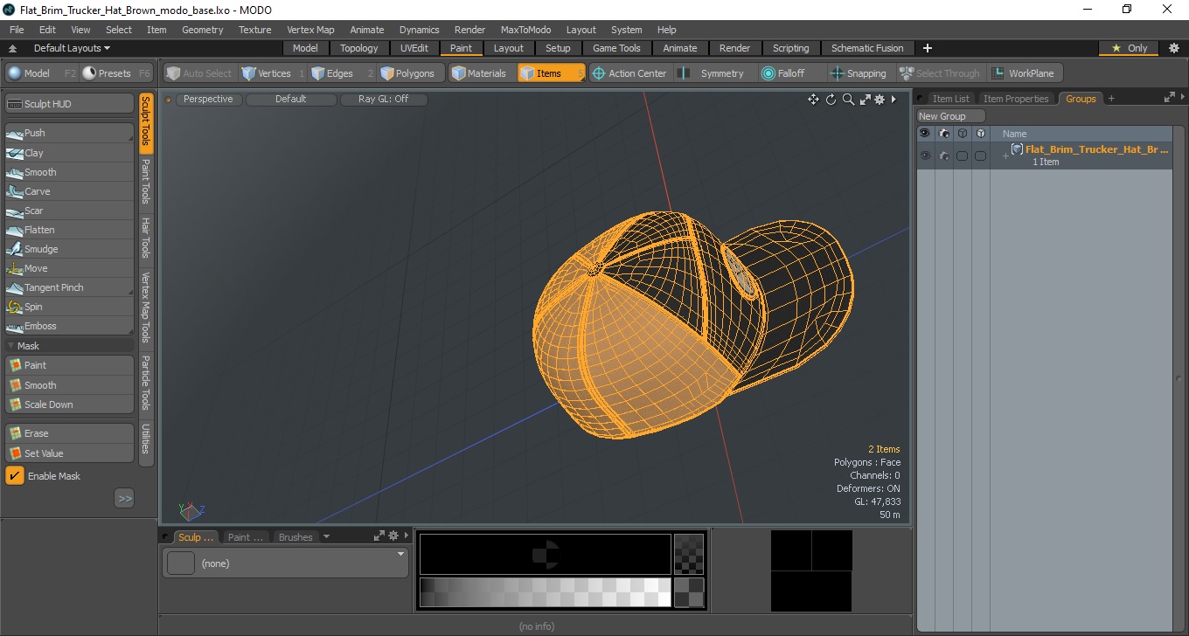Click the viewport pan move icon
1189x636 pixels.
(x=813, y=100)
